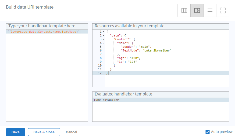Click the Save button

[16, 132]
